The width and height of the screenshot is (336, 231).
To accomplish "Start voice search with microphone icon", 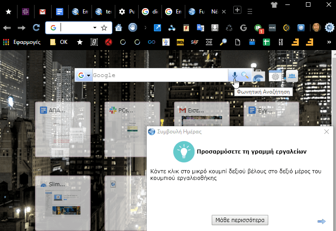I will (x=235, y=75).
